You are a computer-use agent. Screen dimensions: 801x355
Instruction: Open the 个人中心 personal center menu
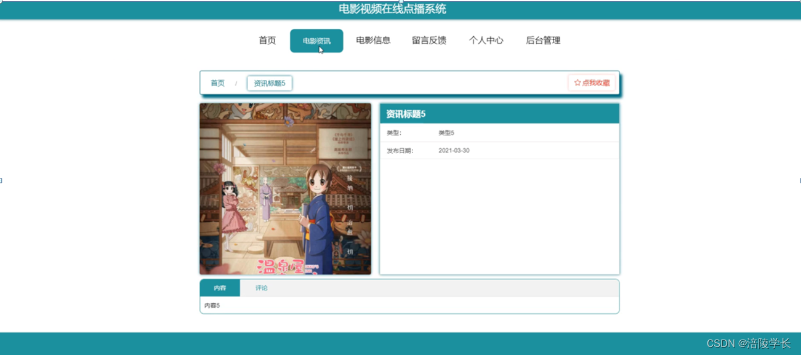[486, 41]
